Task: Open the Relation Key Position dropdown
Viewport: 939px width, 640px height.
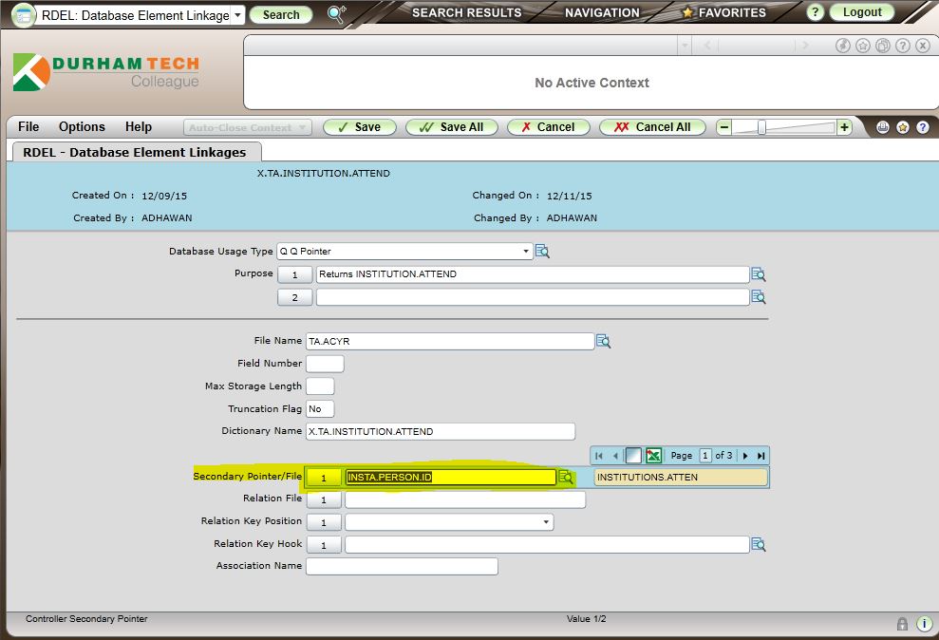Action: [x=546, y=522]
